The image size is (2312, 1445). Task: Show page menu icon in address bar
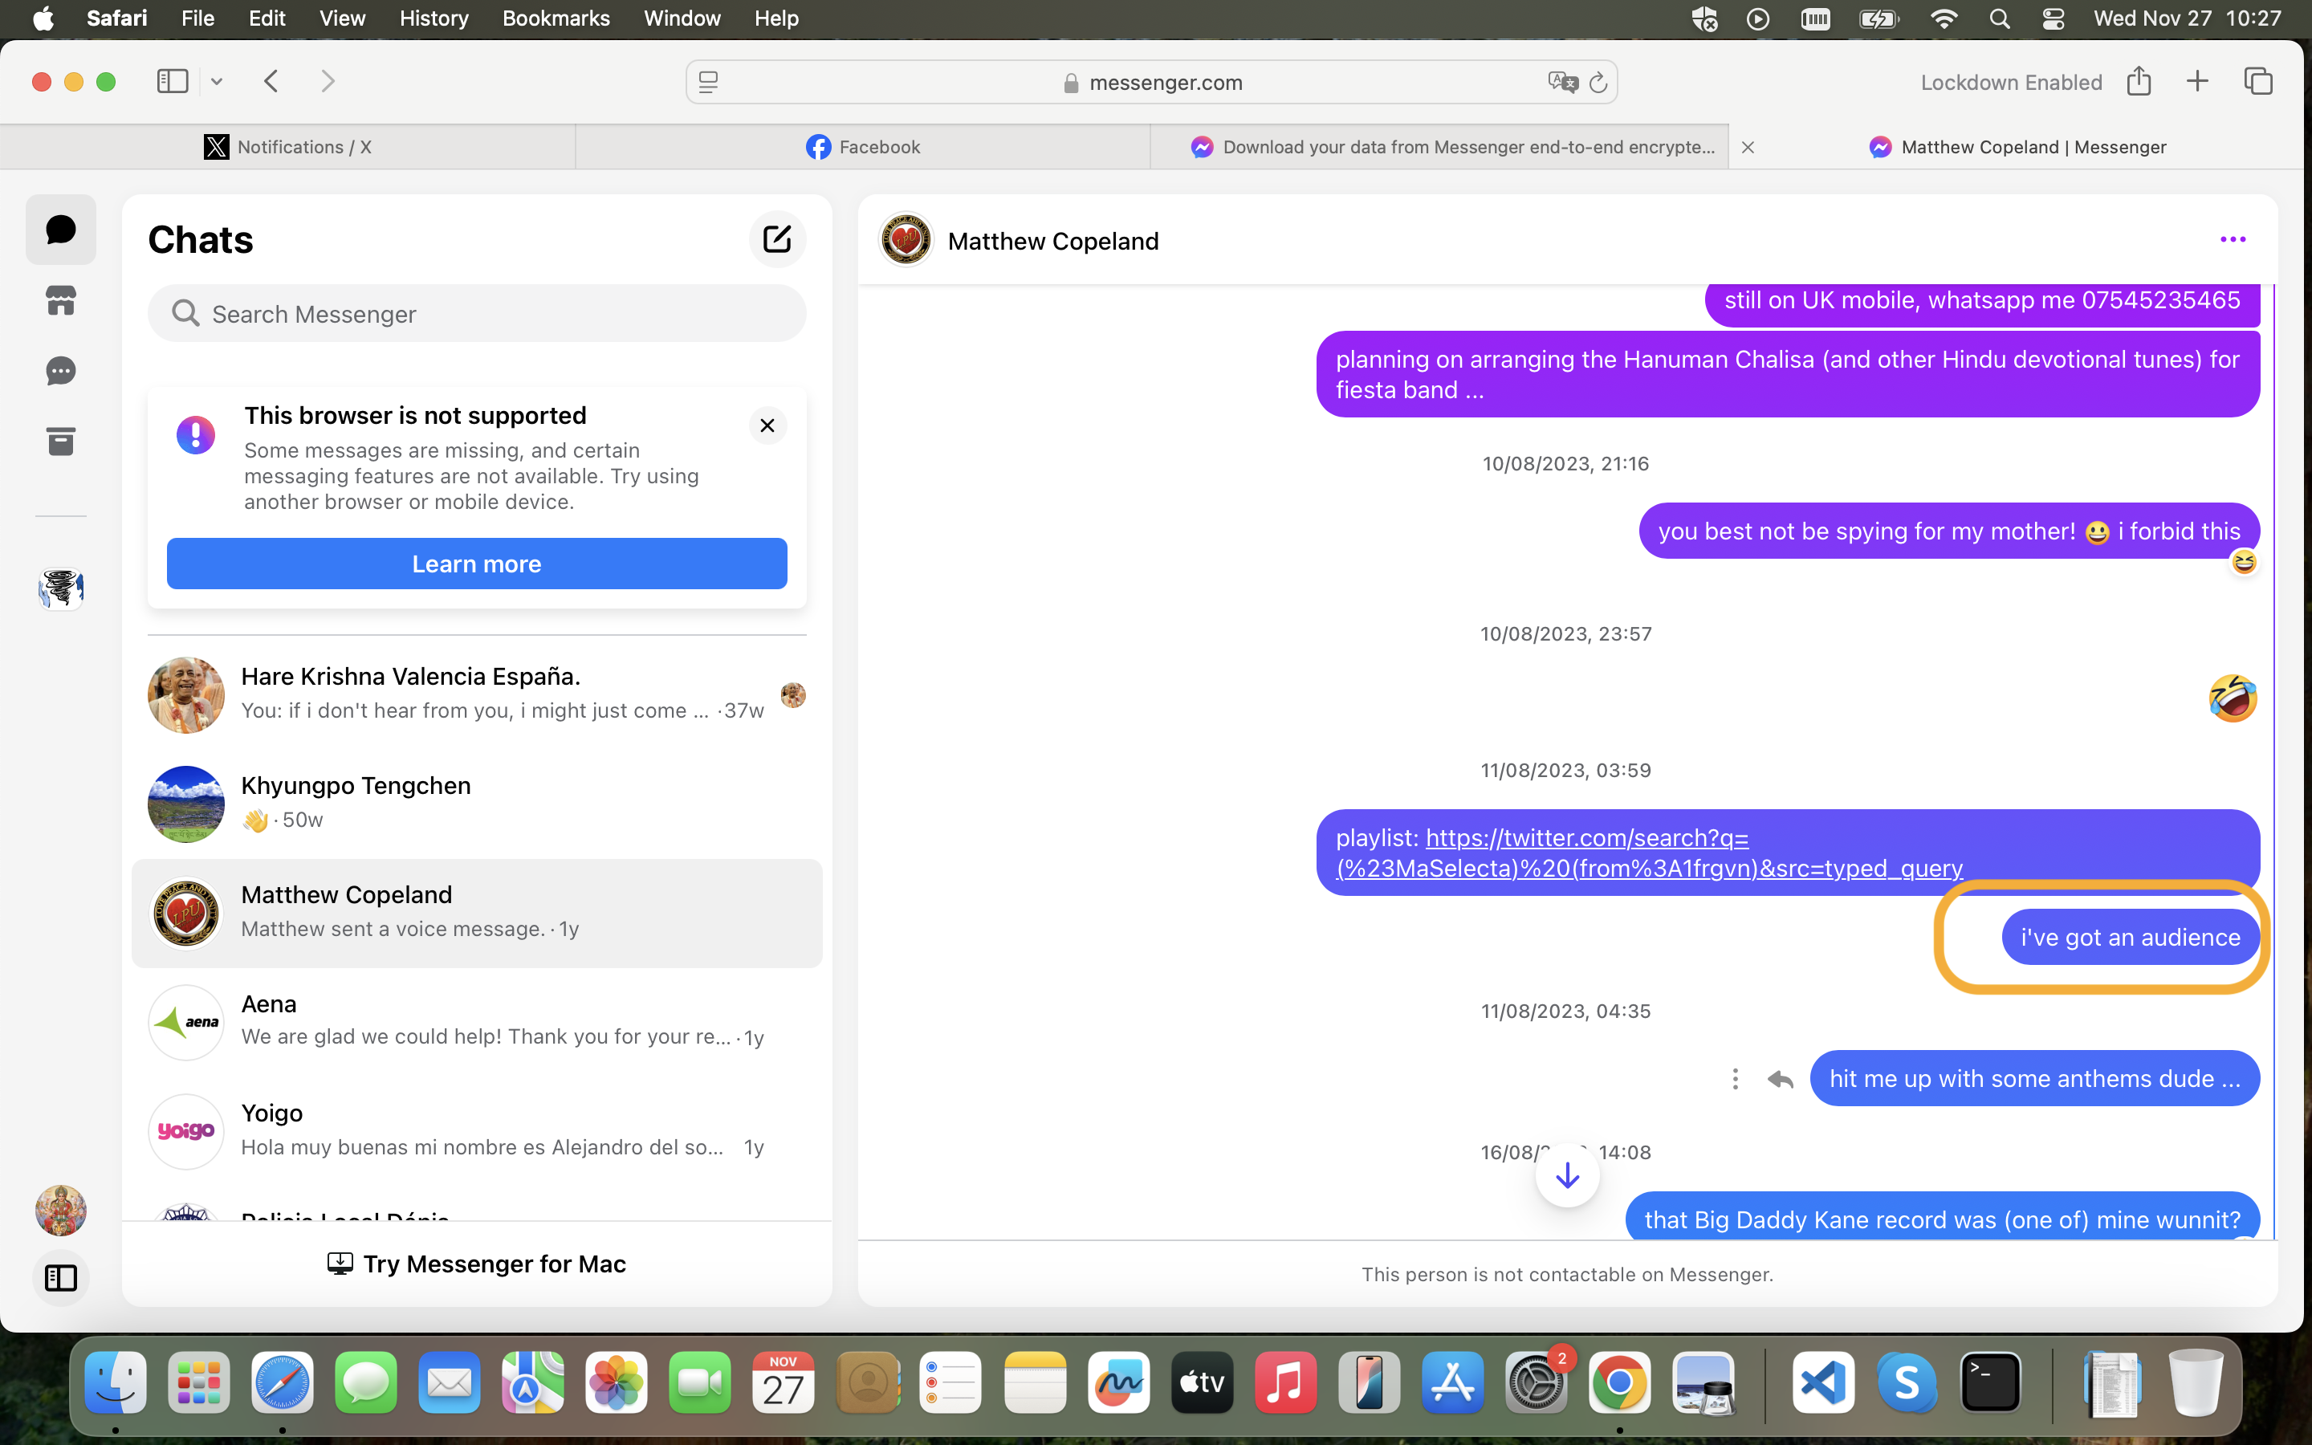coord(708,82)
